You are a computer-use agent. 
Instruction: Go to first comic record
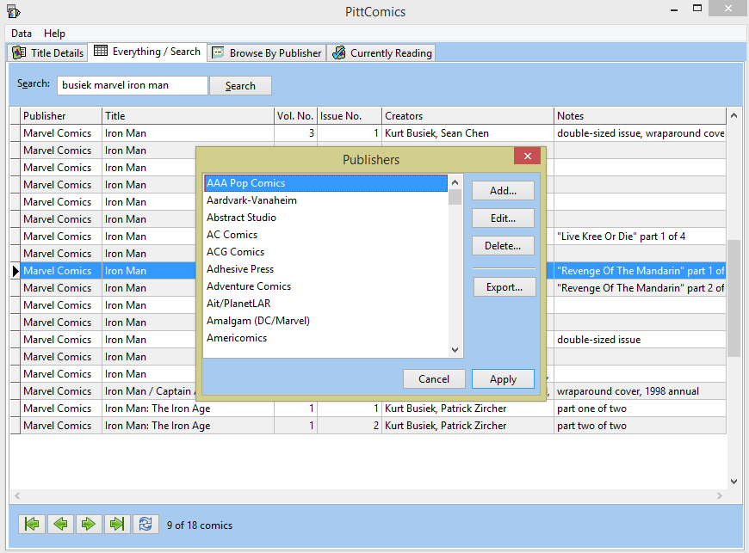click(x=32, y=524)
